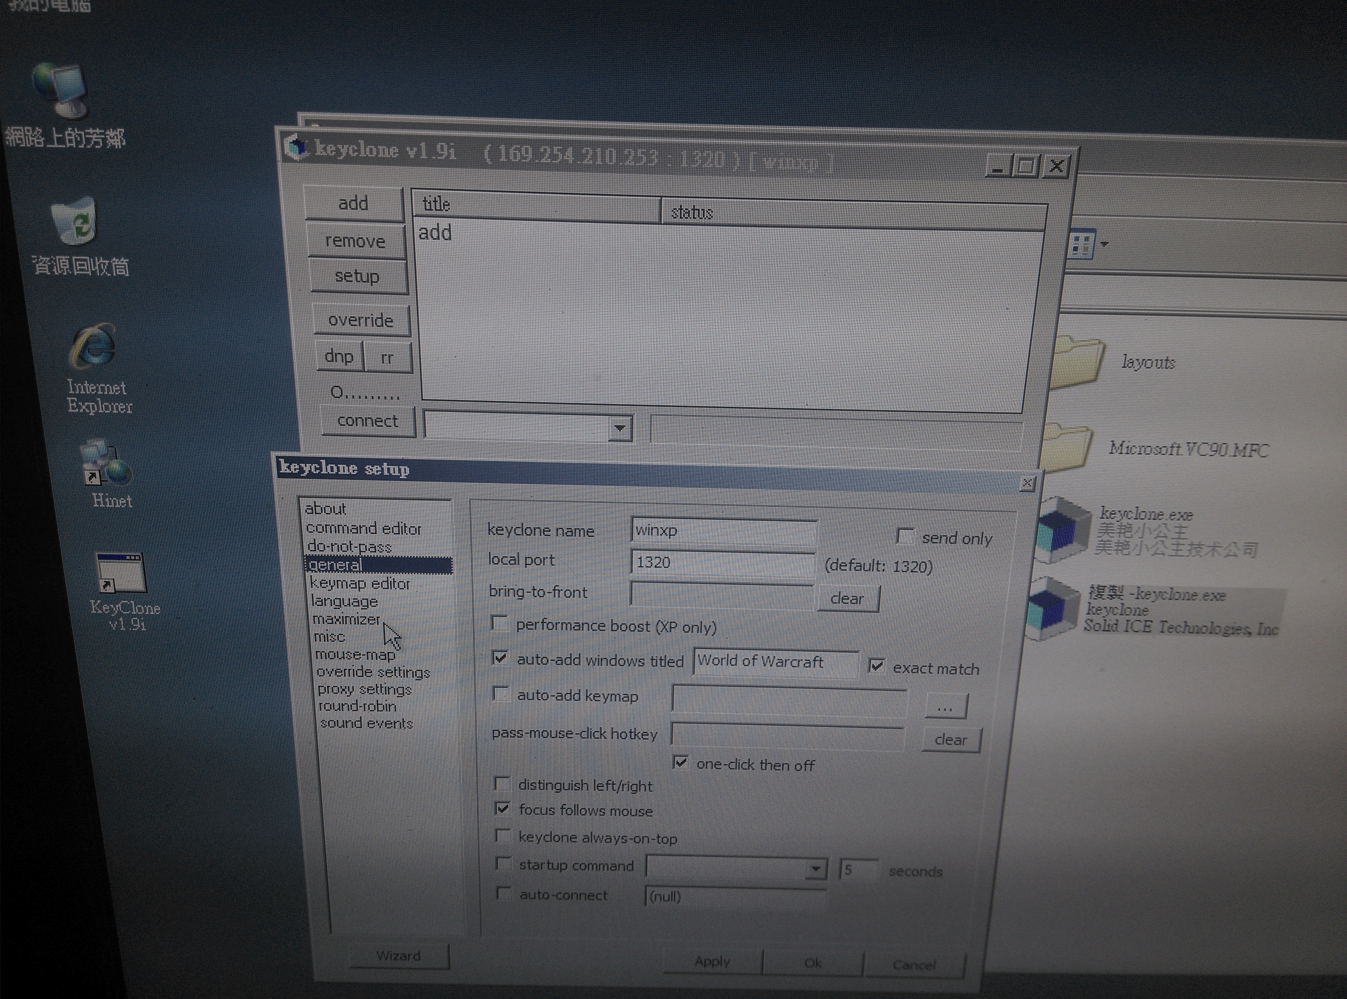Open the do-not-pass settings page
Image resolution: width=1347 pixels, height=999 pixels.
click(350, 547)
